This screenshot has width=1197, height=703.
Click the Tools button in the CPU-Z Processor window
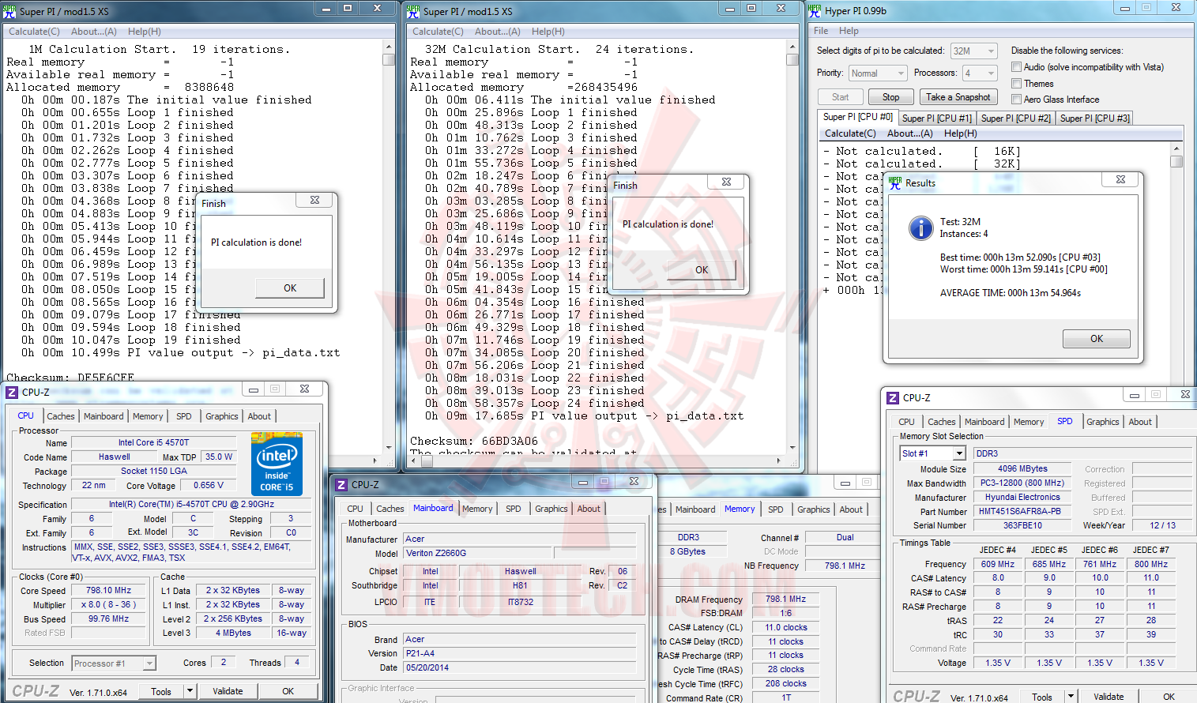(x=161, y=691)
